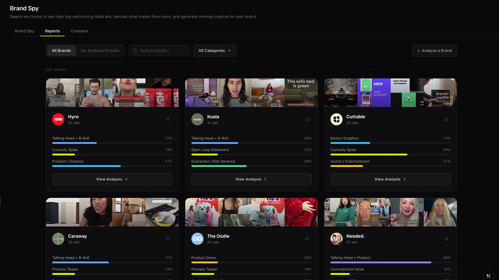Click Cuttable's Curiosity Spike progress bar
Screen dimensions: 499x280
(390, 155)
